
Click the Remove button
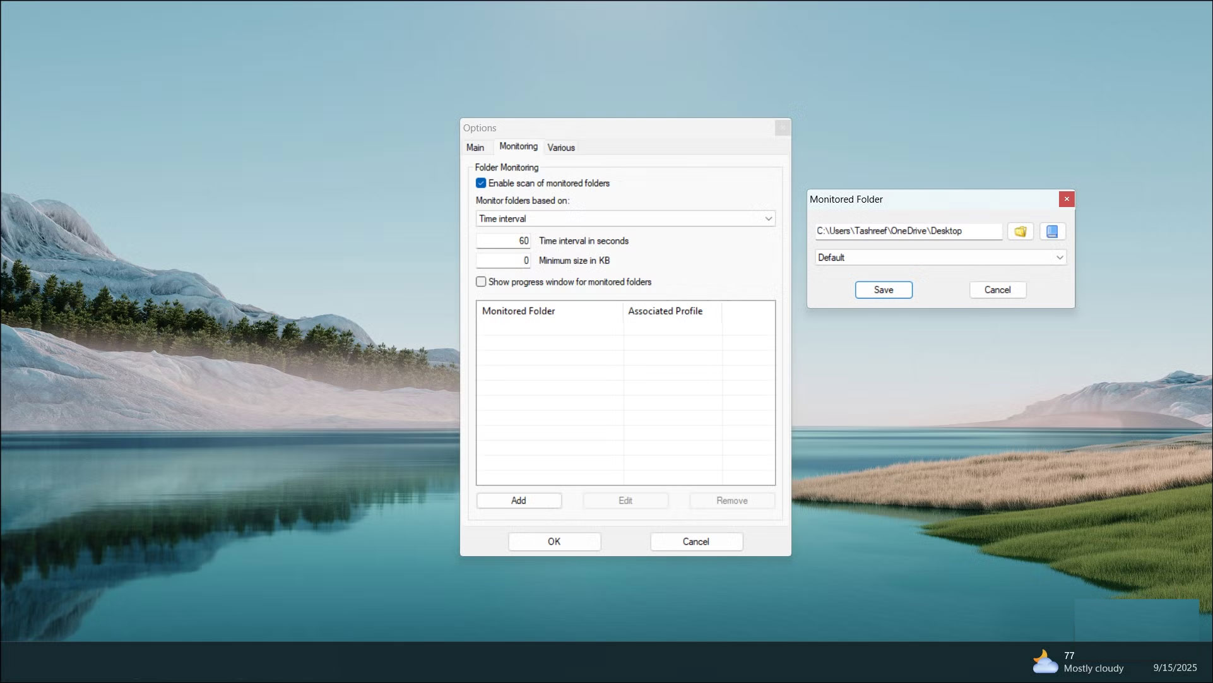click(x=731, y=500)
